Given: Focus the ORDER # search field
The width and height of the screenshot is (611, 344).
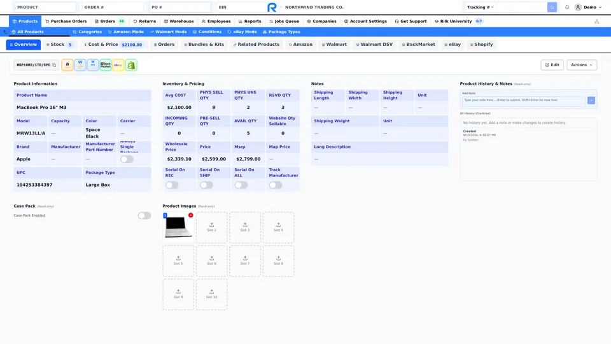Looking at the screenshot, I should (113, 7).
